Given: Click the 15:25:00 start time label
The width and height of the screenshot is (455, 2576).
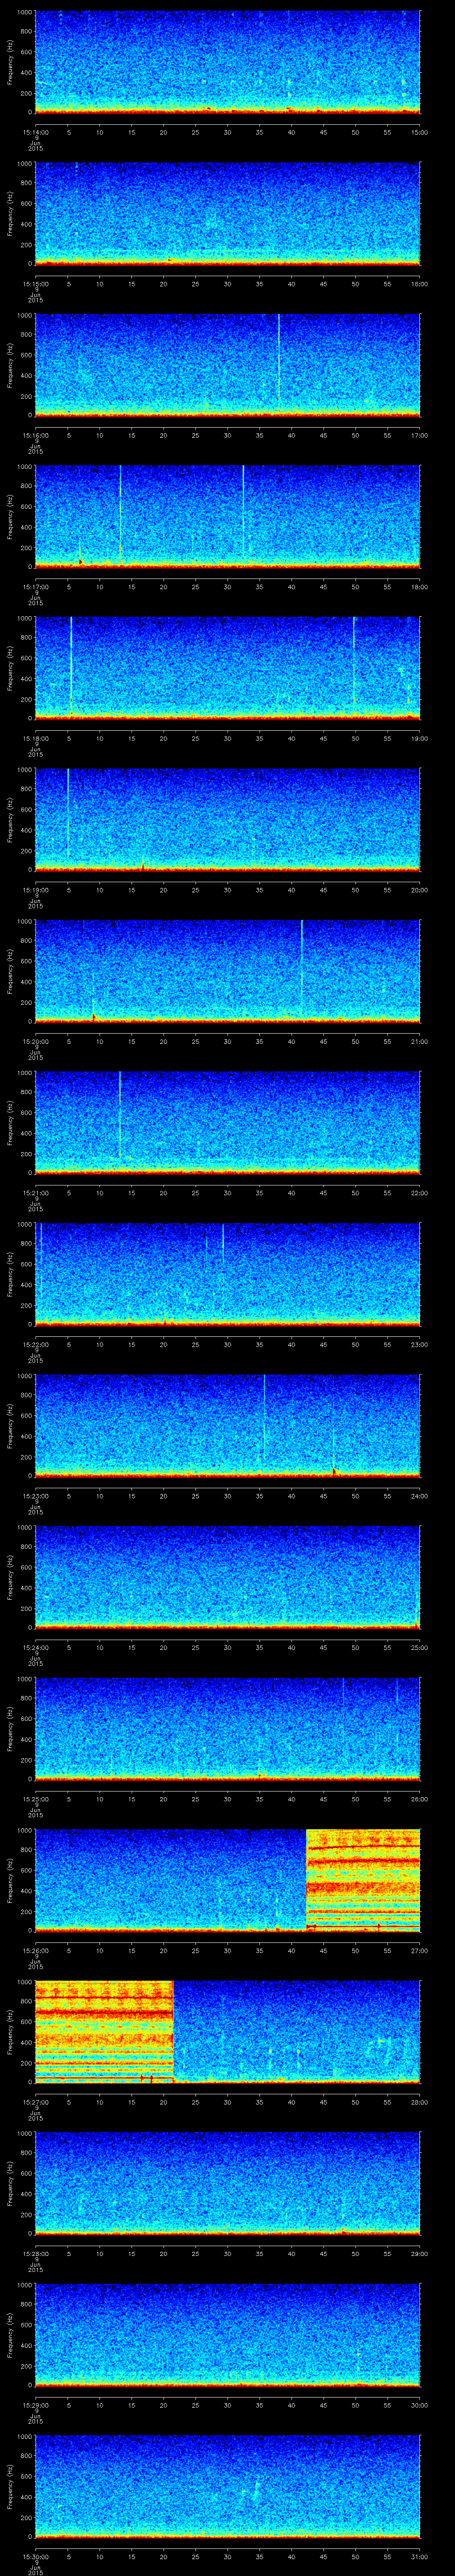Looking at the screenshot, I should (x=35, y=1799).
